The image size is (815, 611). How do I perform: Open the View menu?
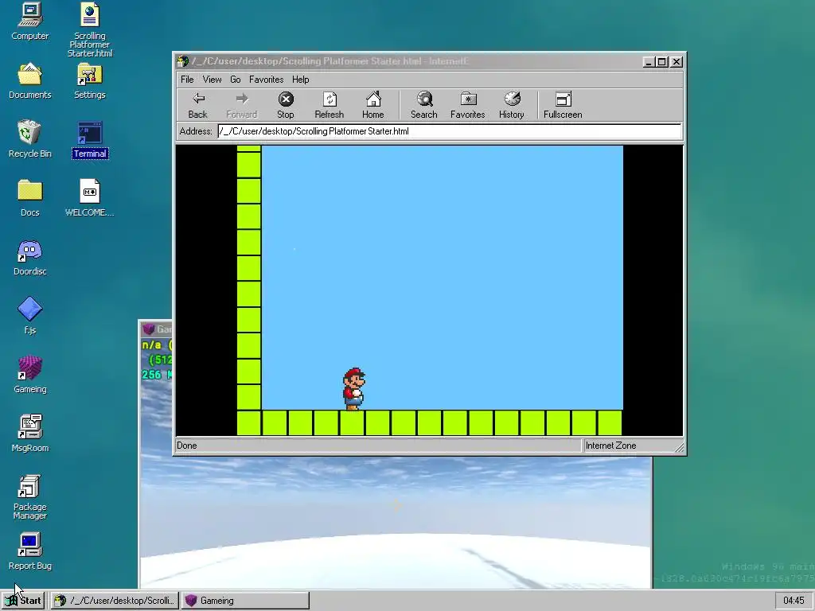[x=212, y=80]
